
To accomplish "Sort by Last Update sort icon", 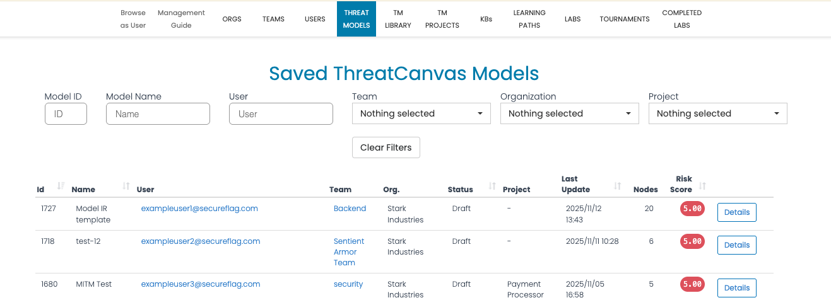I will click(618, 186).
